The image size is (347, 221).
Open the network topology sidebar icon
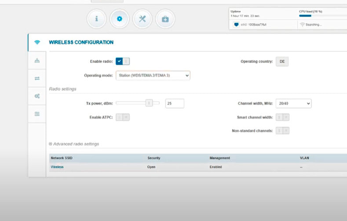(x=37, y=61)
